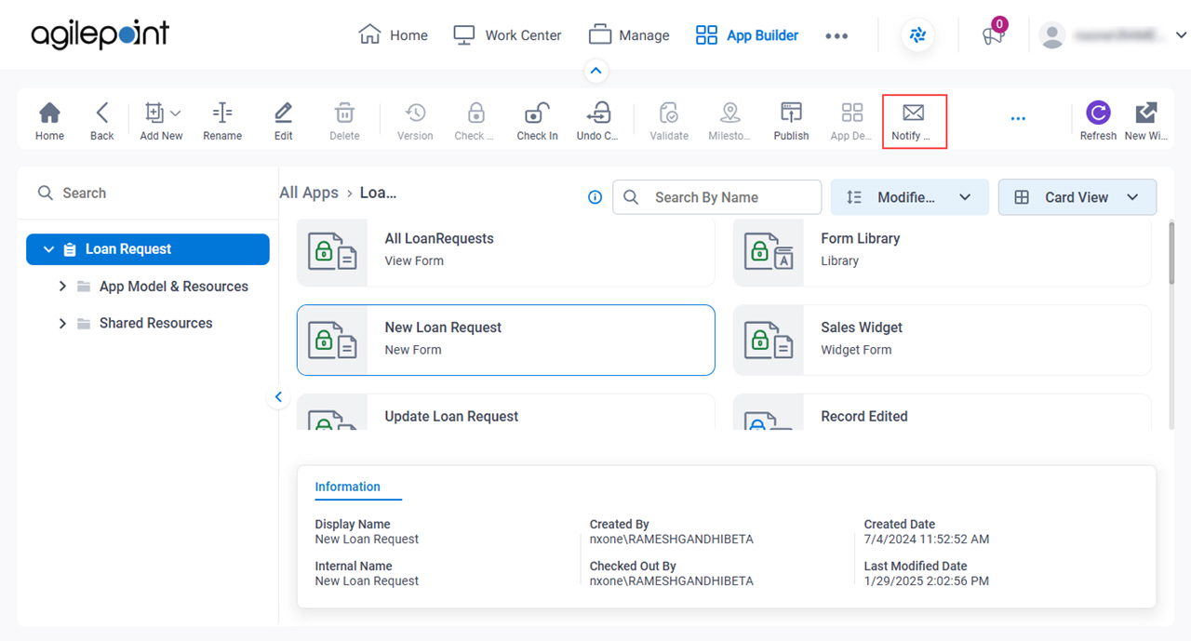Click the toolbar Home icon
This screenshot has height=641, width=1191.
(49, 113)
